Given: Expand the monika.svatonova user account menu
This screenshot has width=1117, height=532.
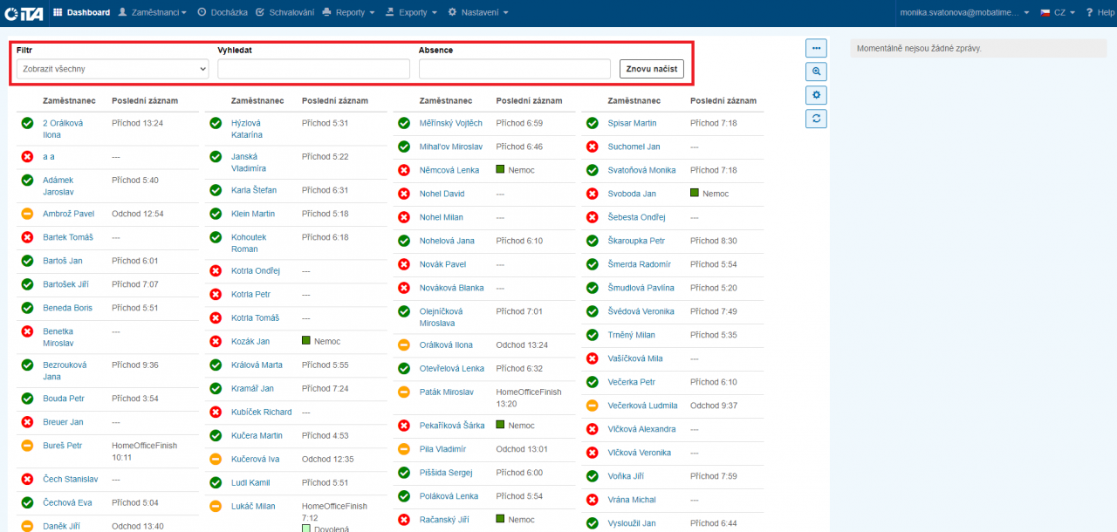Looking at the screenshot, I should [x=964, y=12].
